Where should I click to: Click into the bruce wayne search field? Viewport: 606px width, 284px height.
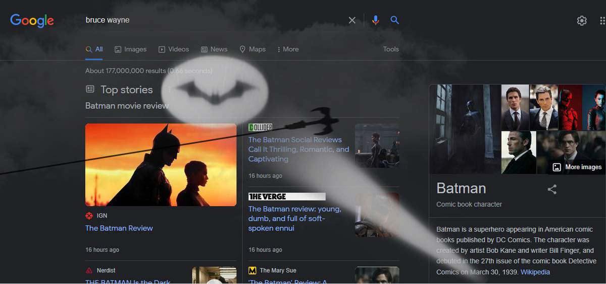pos(212,20)
